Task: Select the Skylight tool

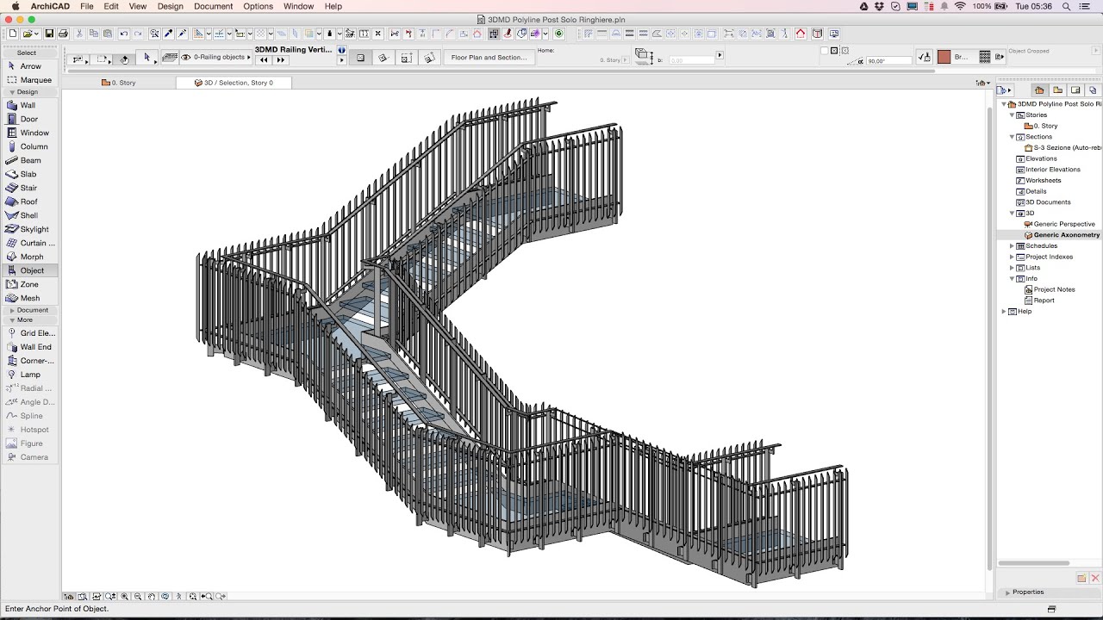Action: (x=29, y=229)
